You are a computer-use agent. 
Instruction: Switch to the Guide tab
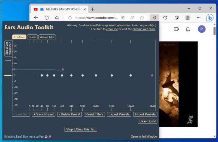click(32, 37)
